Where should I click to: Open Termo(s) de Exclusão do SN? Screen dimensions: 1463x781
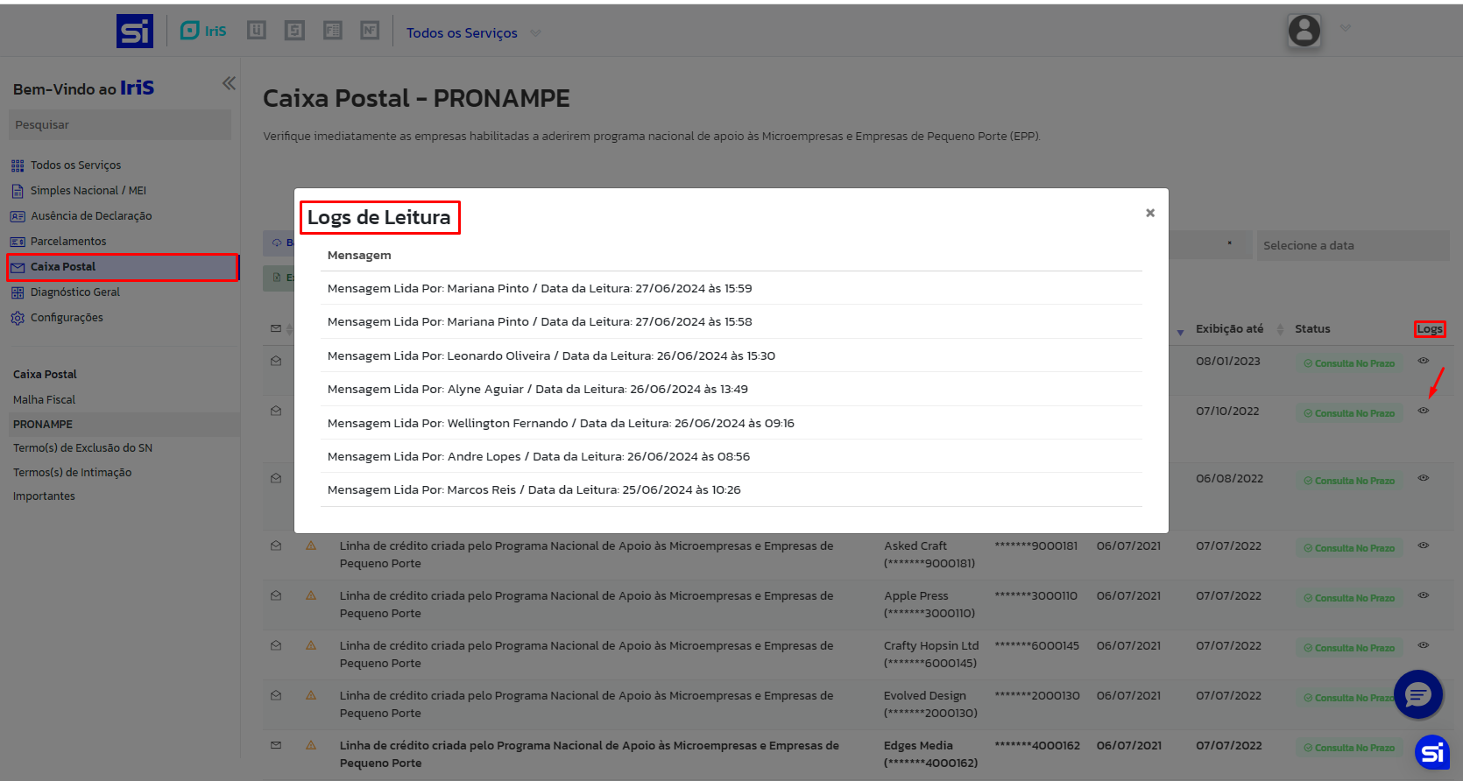(x=82, y=448)
